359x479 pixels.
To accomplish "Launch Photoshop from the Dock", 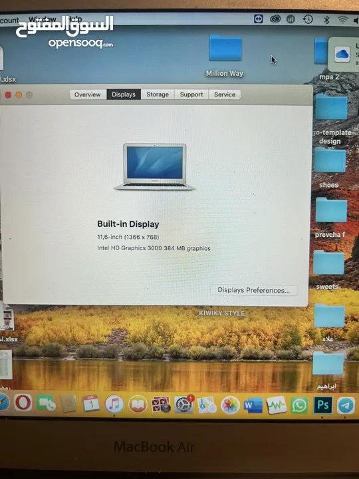I will 322,405.
